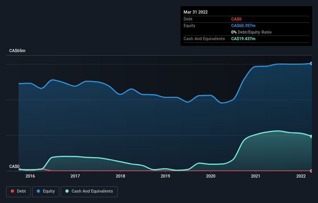Click the 0% Debt/Equity Ratio text

[x=251, y=32]
